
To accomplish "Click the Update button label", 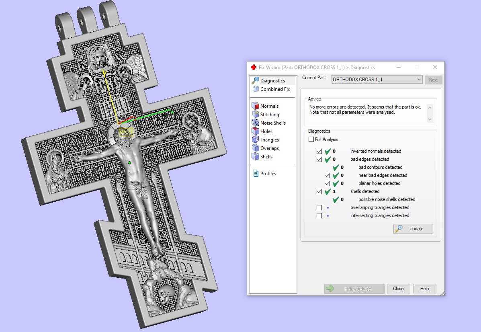I will [x=416, y=229].
